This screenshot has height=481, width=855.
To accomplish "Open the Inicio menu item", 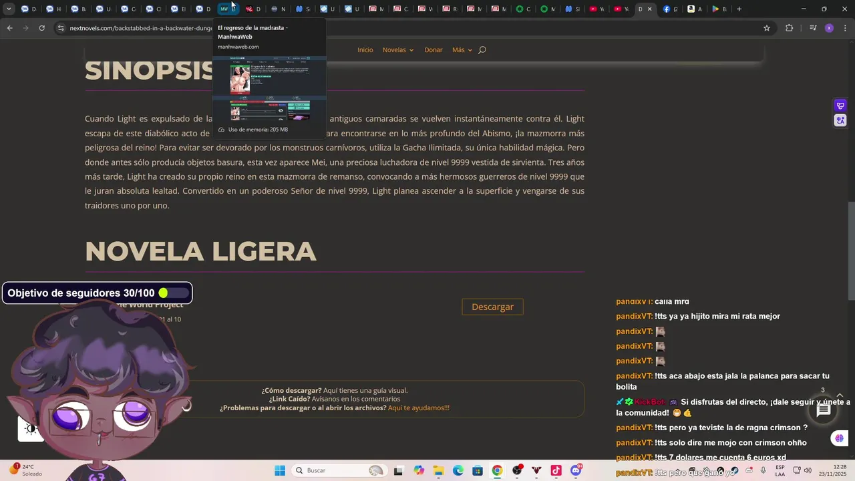I will (365, 50).
